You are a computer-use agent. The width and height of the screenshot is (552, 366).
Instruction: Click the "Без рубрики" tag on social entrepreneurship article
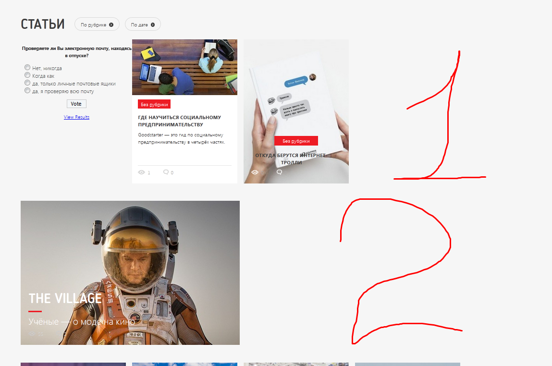[154, 104]
